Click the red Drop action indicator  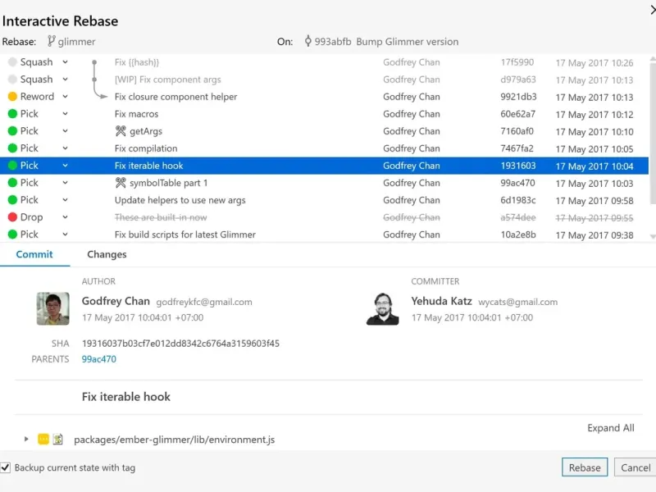pos(12,217)
